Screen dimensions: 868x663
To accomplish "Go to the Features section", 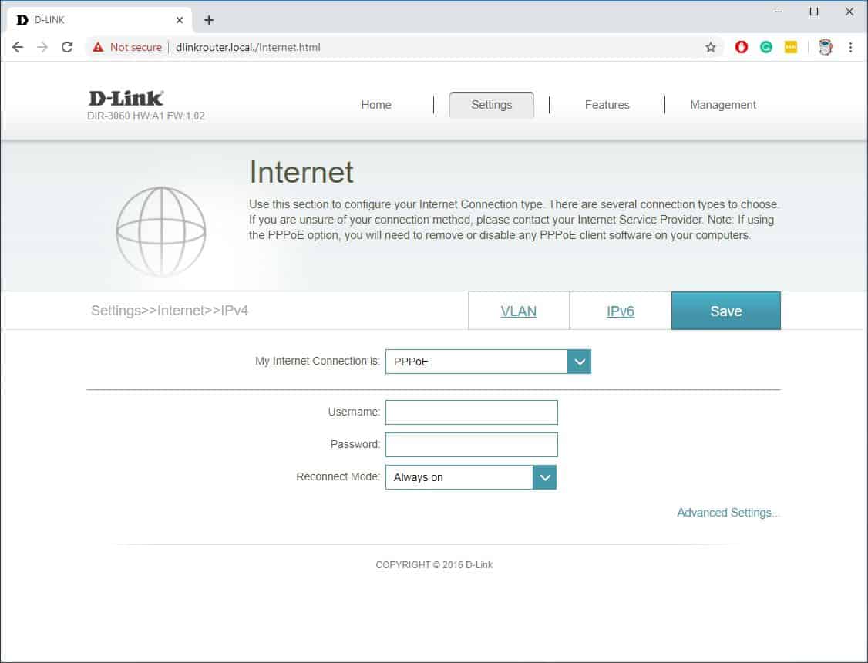I will click(607, 105).
